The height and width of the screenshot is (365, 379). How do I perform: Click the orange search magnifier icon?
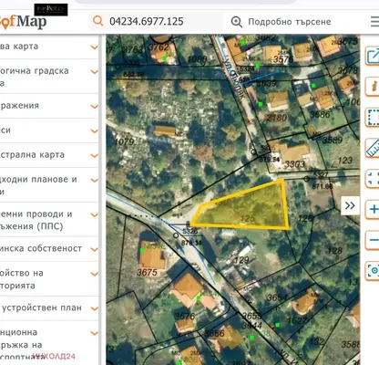pyautogui.click(x=97, y=21)
